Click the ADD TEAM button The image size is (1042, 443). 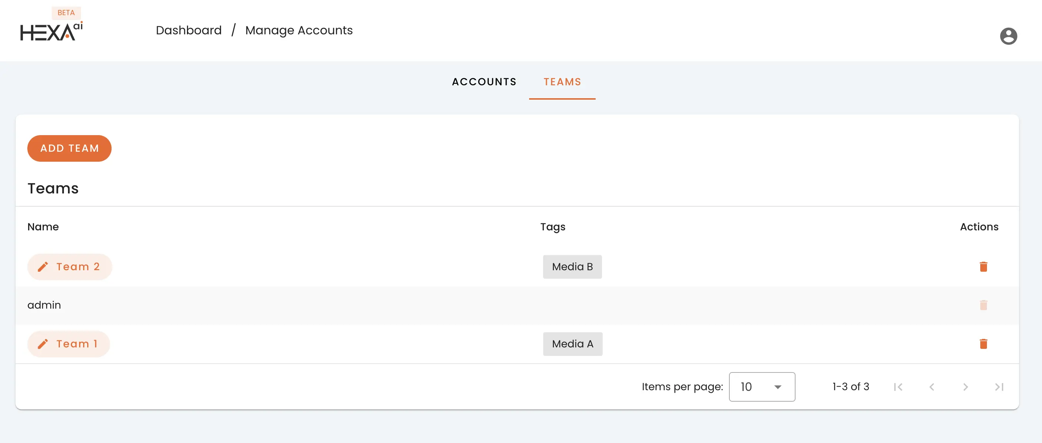pos(69,148)
